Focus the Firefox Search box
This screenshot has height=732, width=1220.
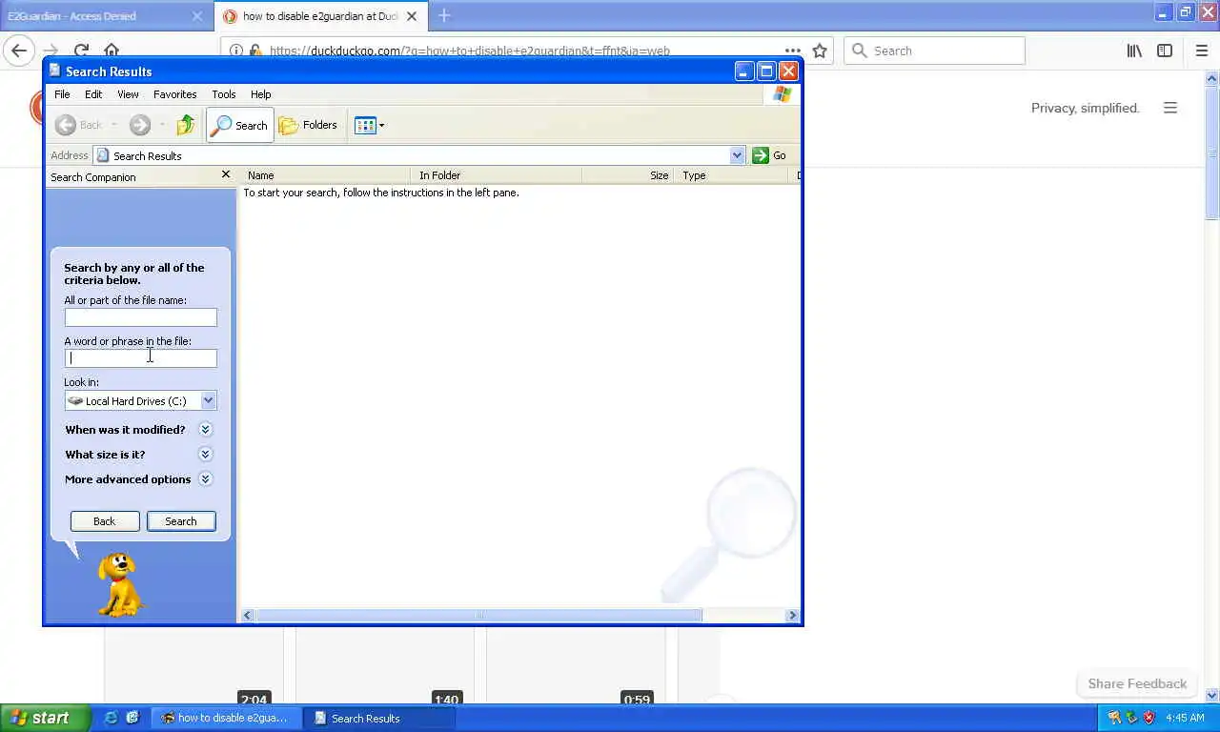point(934,51)
